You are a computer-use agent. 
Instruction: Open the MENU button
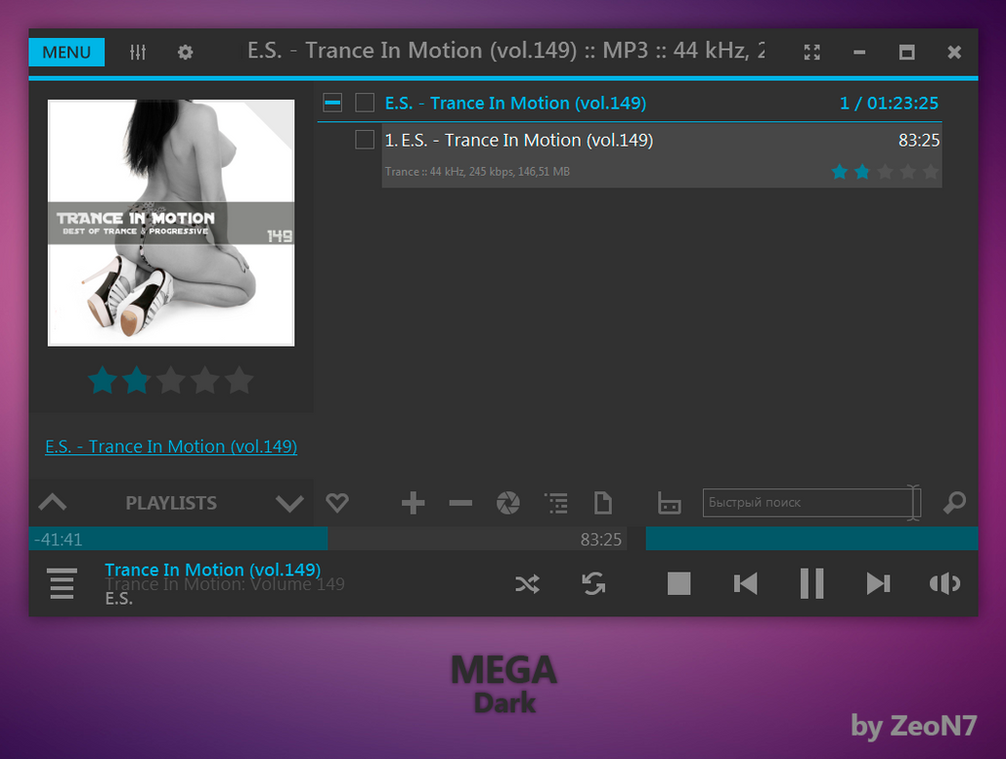pos(66,52)
